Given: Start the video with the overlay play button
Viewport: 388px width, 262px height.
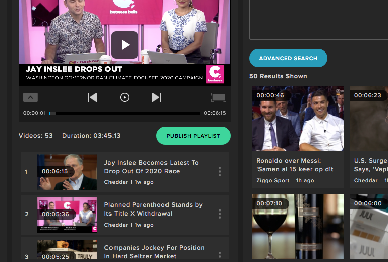Looking at the screenshot, I should [x=125, y=45].
